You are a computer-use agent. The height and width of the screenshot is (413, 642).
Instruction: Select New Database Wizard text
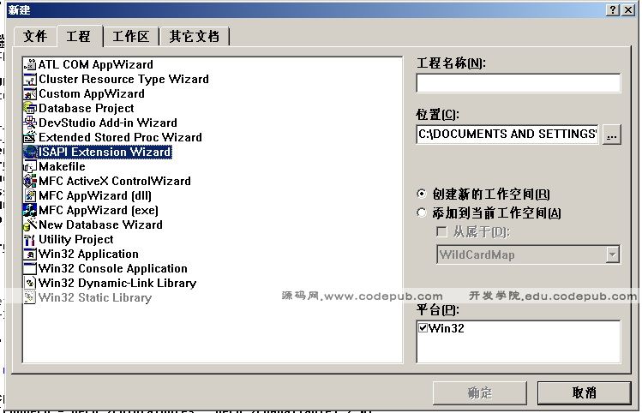tap(100, 224)
